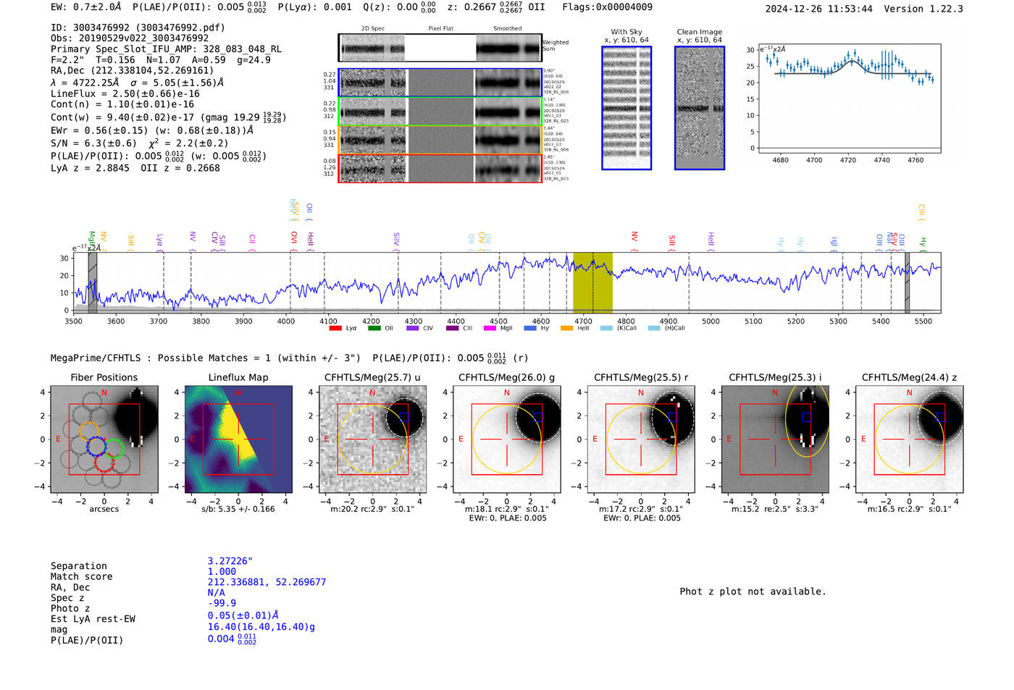Click the Clean Image panel
This screenshot has width=1014, height=690.
[700, 108]
